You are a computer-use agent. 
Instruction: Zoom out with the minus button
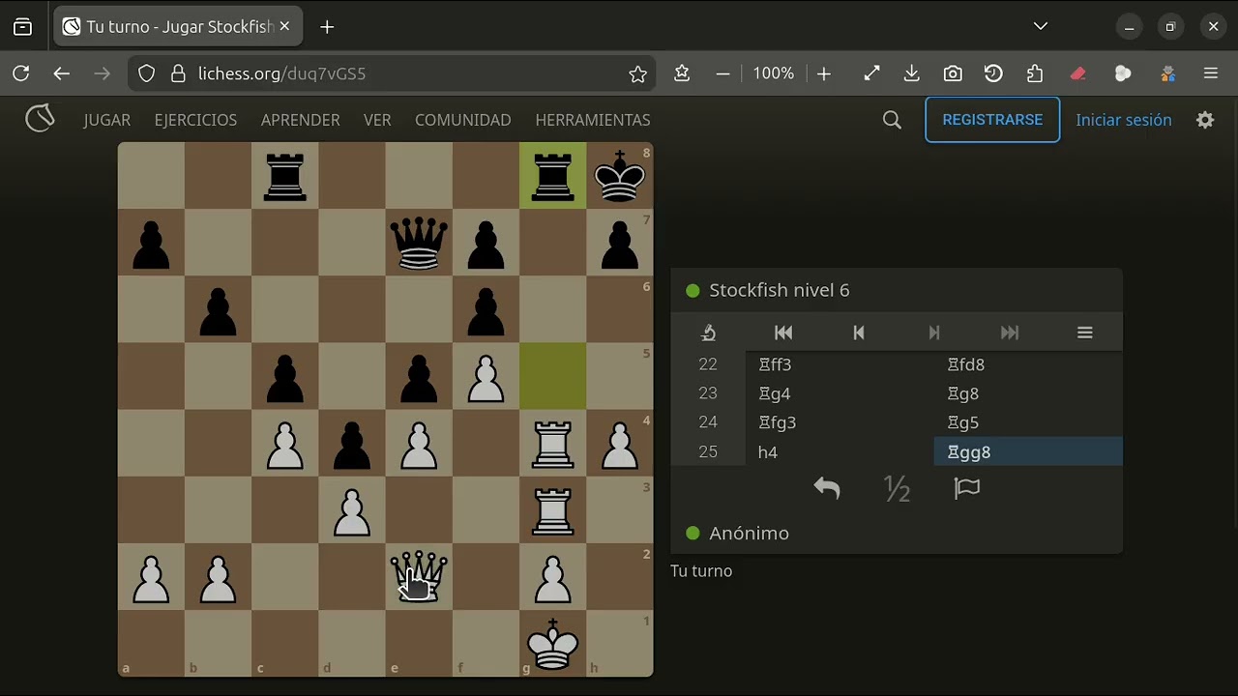pyautogui.click(x=722, y=73)
